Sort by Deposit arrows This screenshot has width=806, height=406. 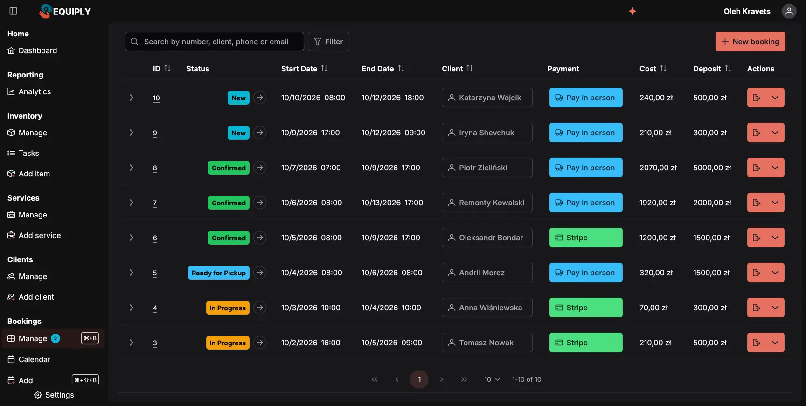(728, 69)
